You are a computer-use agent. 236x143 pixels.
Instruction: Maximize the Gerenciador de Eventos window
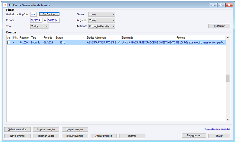221,5
